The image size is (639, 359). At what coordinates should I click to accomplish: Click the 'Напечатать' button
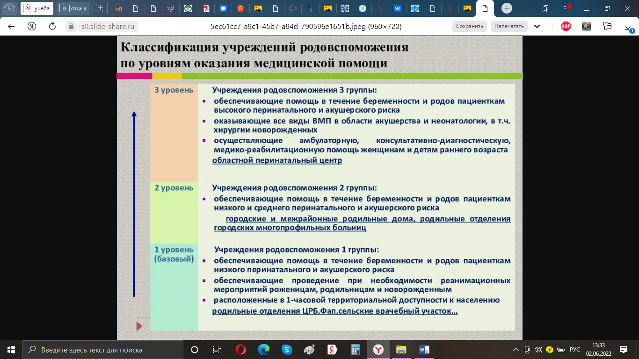[509, 26]
